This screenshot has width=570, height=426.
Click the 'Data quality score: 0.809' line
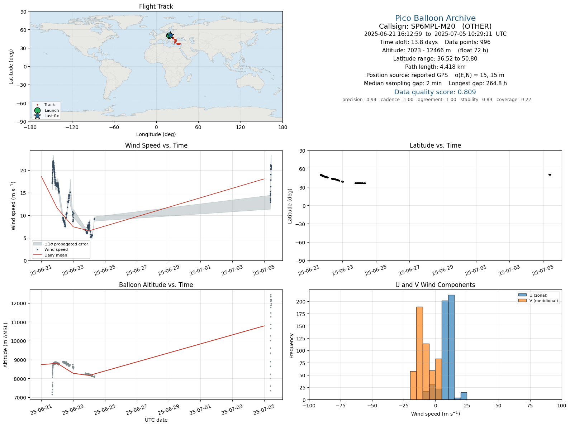(435, 92)
